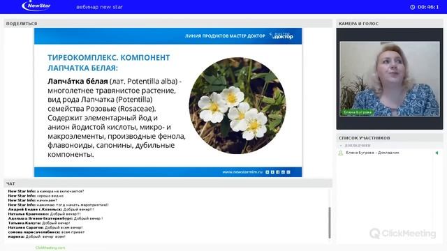The height and width of the screenshot is (251, 447).
Task: Click the NewStar logo in header
Action: coord(36,6)
